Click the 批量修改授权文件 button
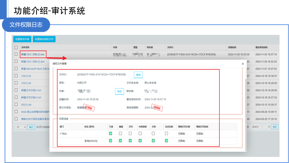Viewport: 289px width, 163px height. [x=44, y=39]
